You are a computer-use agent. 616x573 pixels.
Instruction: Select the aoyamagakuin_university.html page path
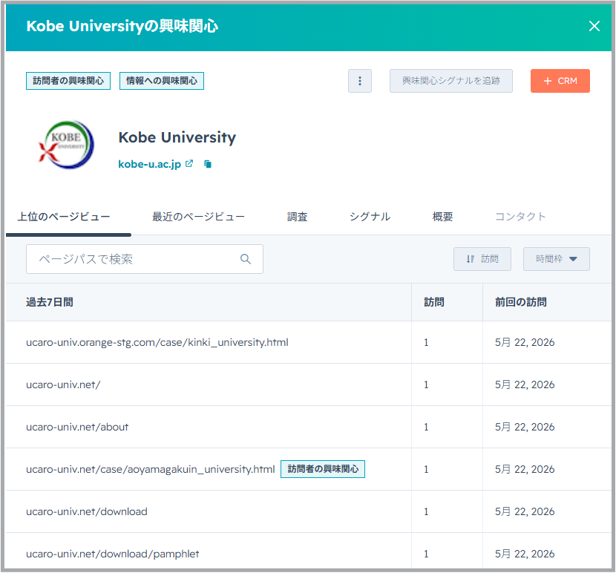[x=151, y=469]
